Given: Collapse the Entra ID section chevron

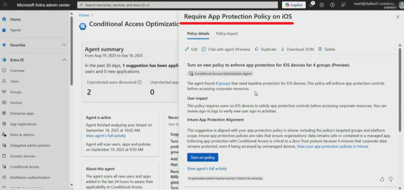Looking at the screenshot, I should click(x=64, y=60).
